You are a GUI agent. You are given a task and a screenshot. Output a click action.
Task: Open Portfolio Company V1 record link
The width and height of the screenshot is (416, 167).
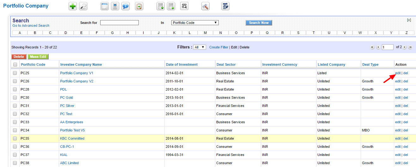pos(76,73)
